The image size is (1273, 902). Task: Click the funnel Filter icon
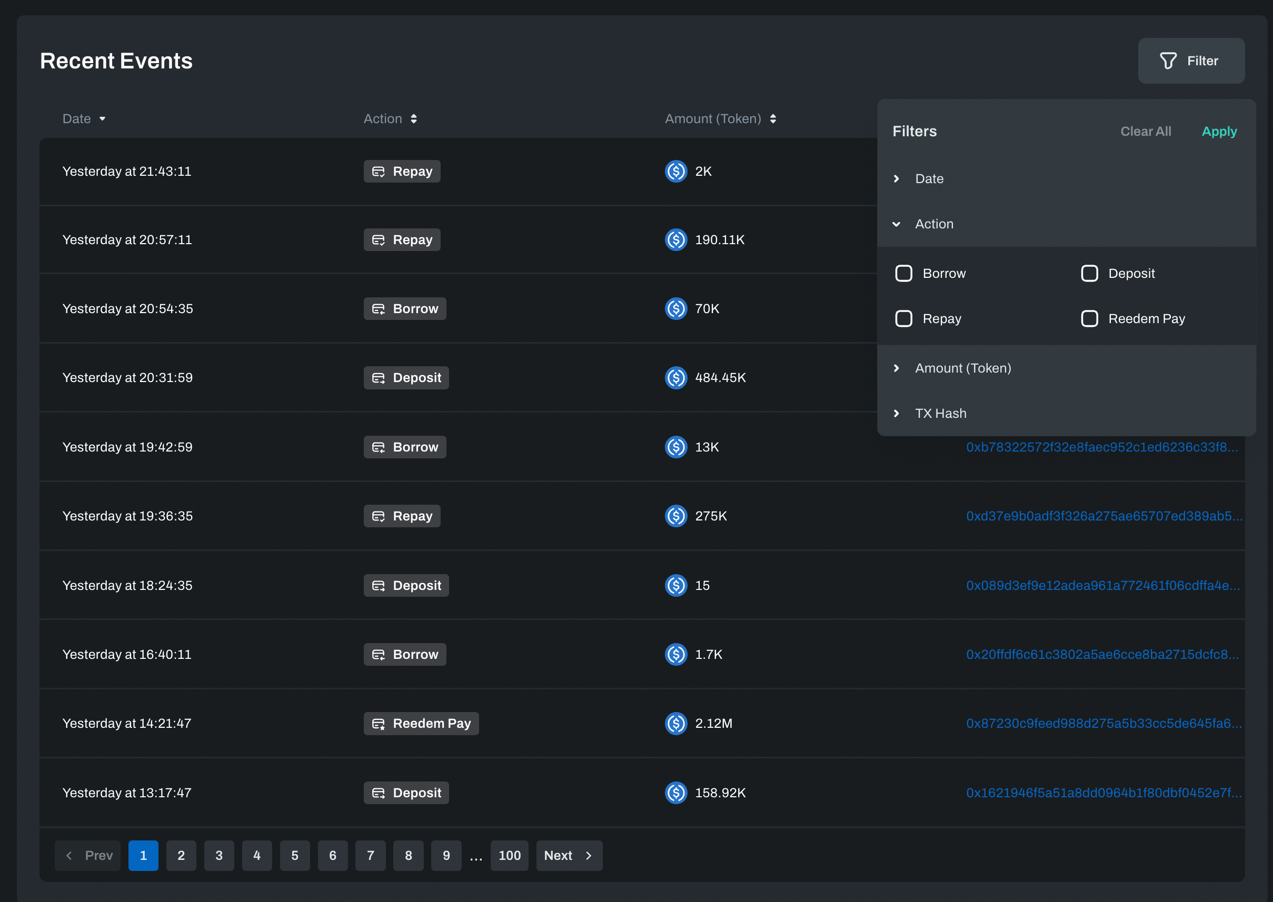(x=1168, y=61)
